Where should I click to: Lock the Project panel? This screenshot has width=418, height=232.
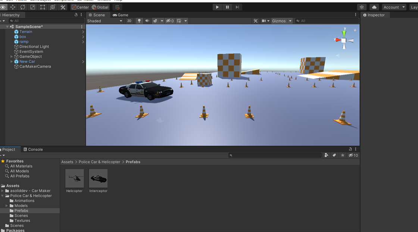tap(350, 149)
